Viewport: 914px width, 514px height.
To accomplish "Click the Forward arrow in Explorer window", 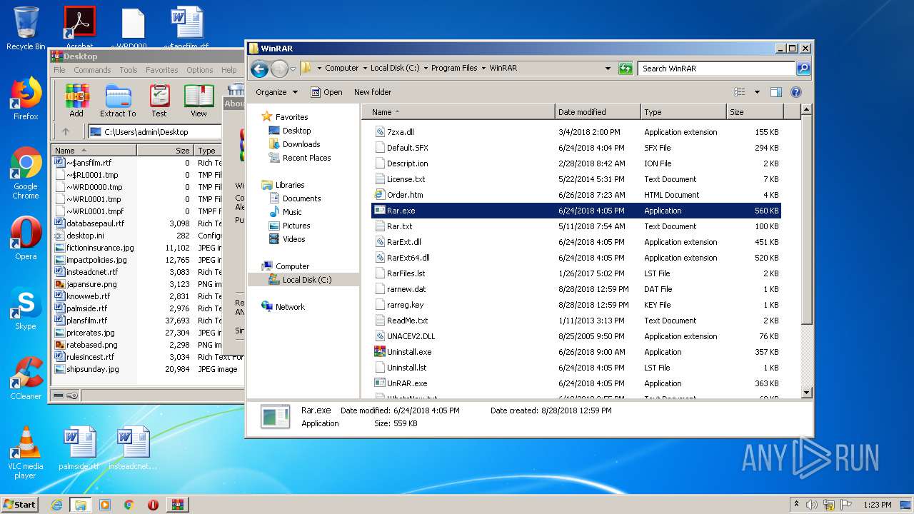I will tap(279, 69).
